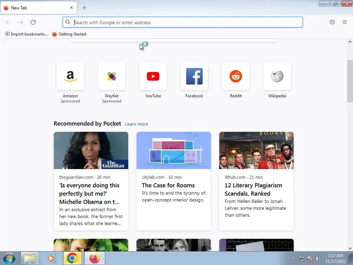
Task: Click the Reload page button
Action: pos(33,22)
